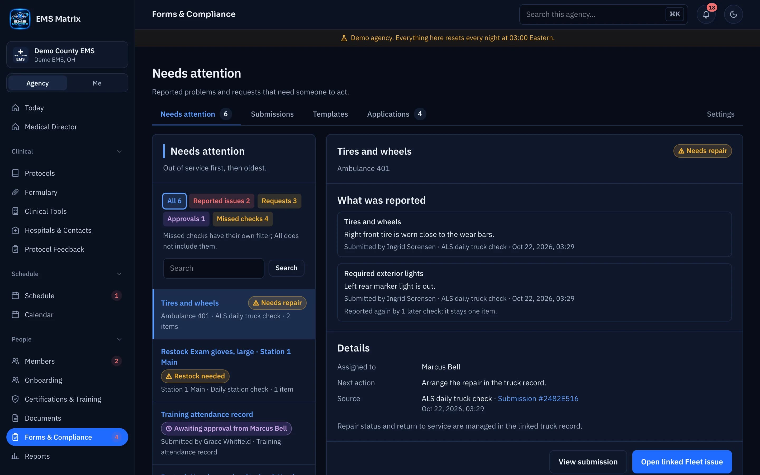Select the All 6 filter chip

pyautogui.click(x=174, y=201)
